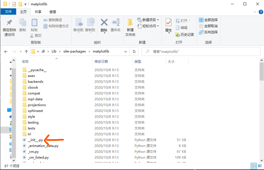264x170 pixels.
Task: Click properties checkmark icon in title bar
Action: coord(14,4)
